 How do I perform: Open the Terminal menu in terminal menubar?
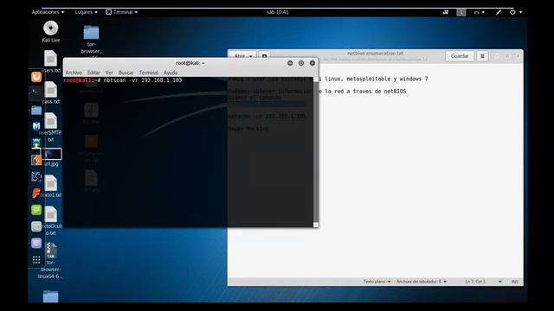tap(148, 73)
